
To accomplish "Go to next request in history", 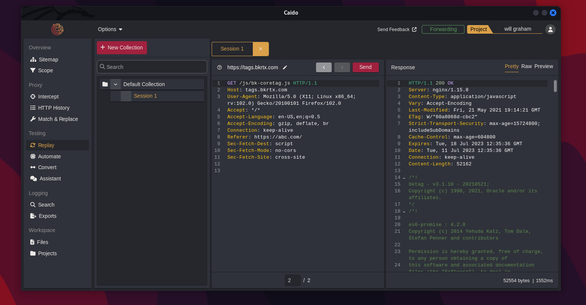I will (x=342, y=67).
